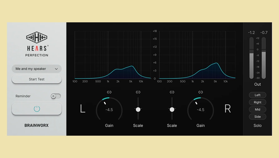Image resolution: width=279 pixels, height=158 pixels.
Task: Toggle link icon above left Gain knob
Action: (109, 92)
